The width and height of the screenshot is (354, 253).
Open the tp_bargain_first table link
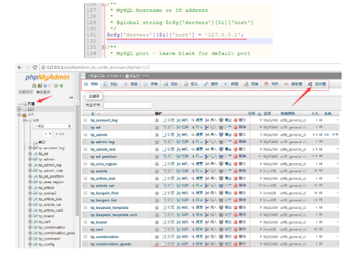[x=104, y=193]
